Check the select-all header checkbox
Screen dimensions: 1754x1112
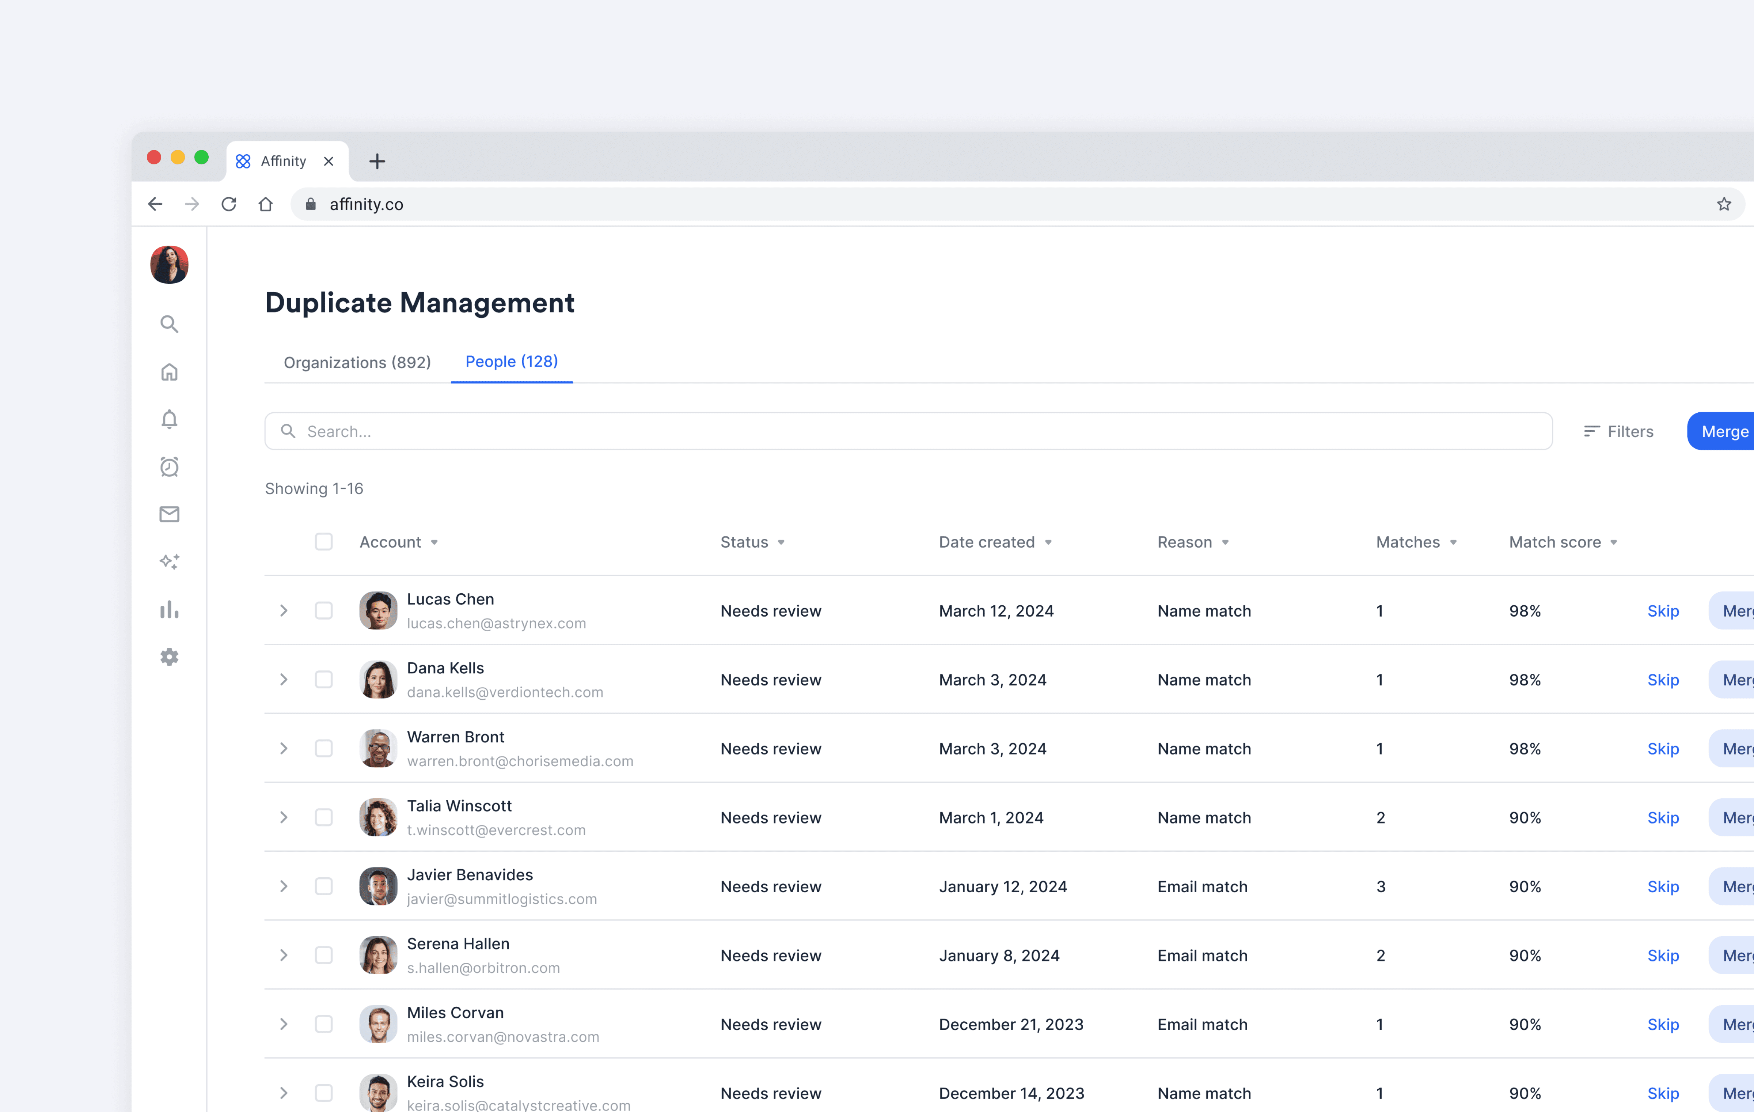pos(323,541)
